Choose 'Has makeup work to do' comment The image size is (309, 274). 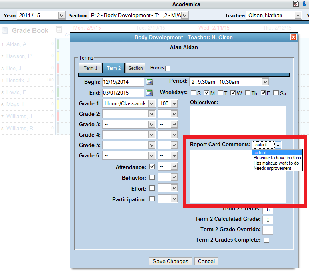pyautogui.click(x=277, y=163)
